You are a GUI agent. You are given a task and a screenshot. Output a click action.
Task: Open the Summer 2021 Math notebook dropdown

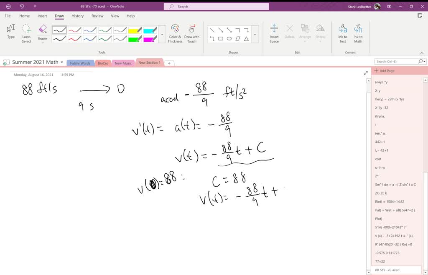(x=62, y=61)
